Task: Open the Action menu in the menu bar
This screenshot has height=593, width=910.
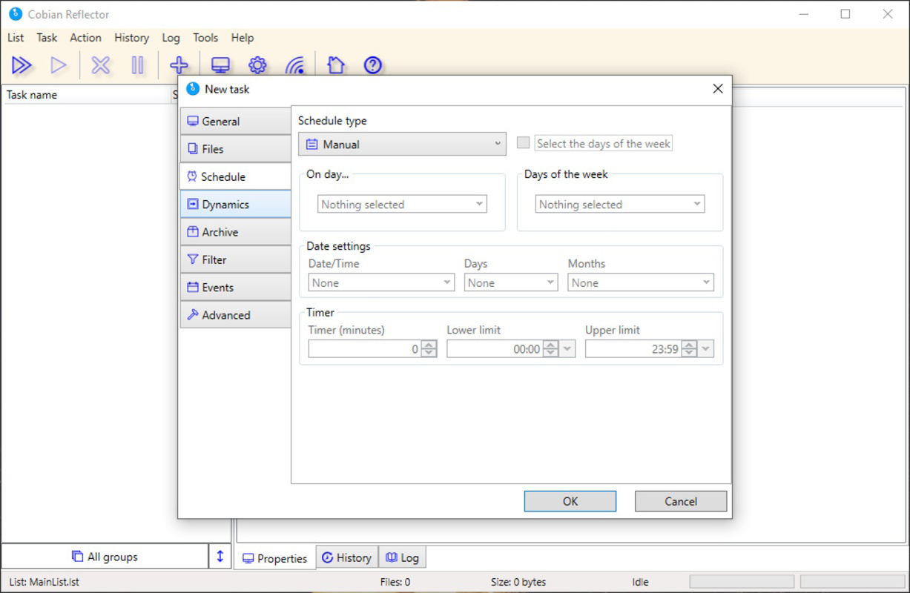Action: 85,38
